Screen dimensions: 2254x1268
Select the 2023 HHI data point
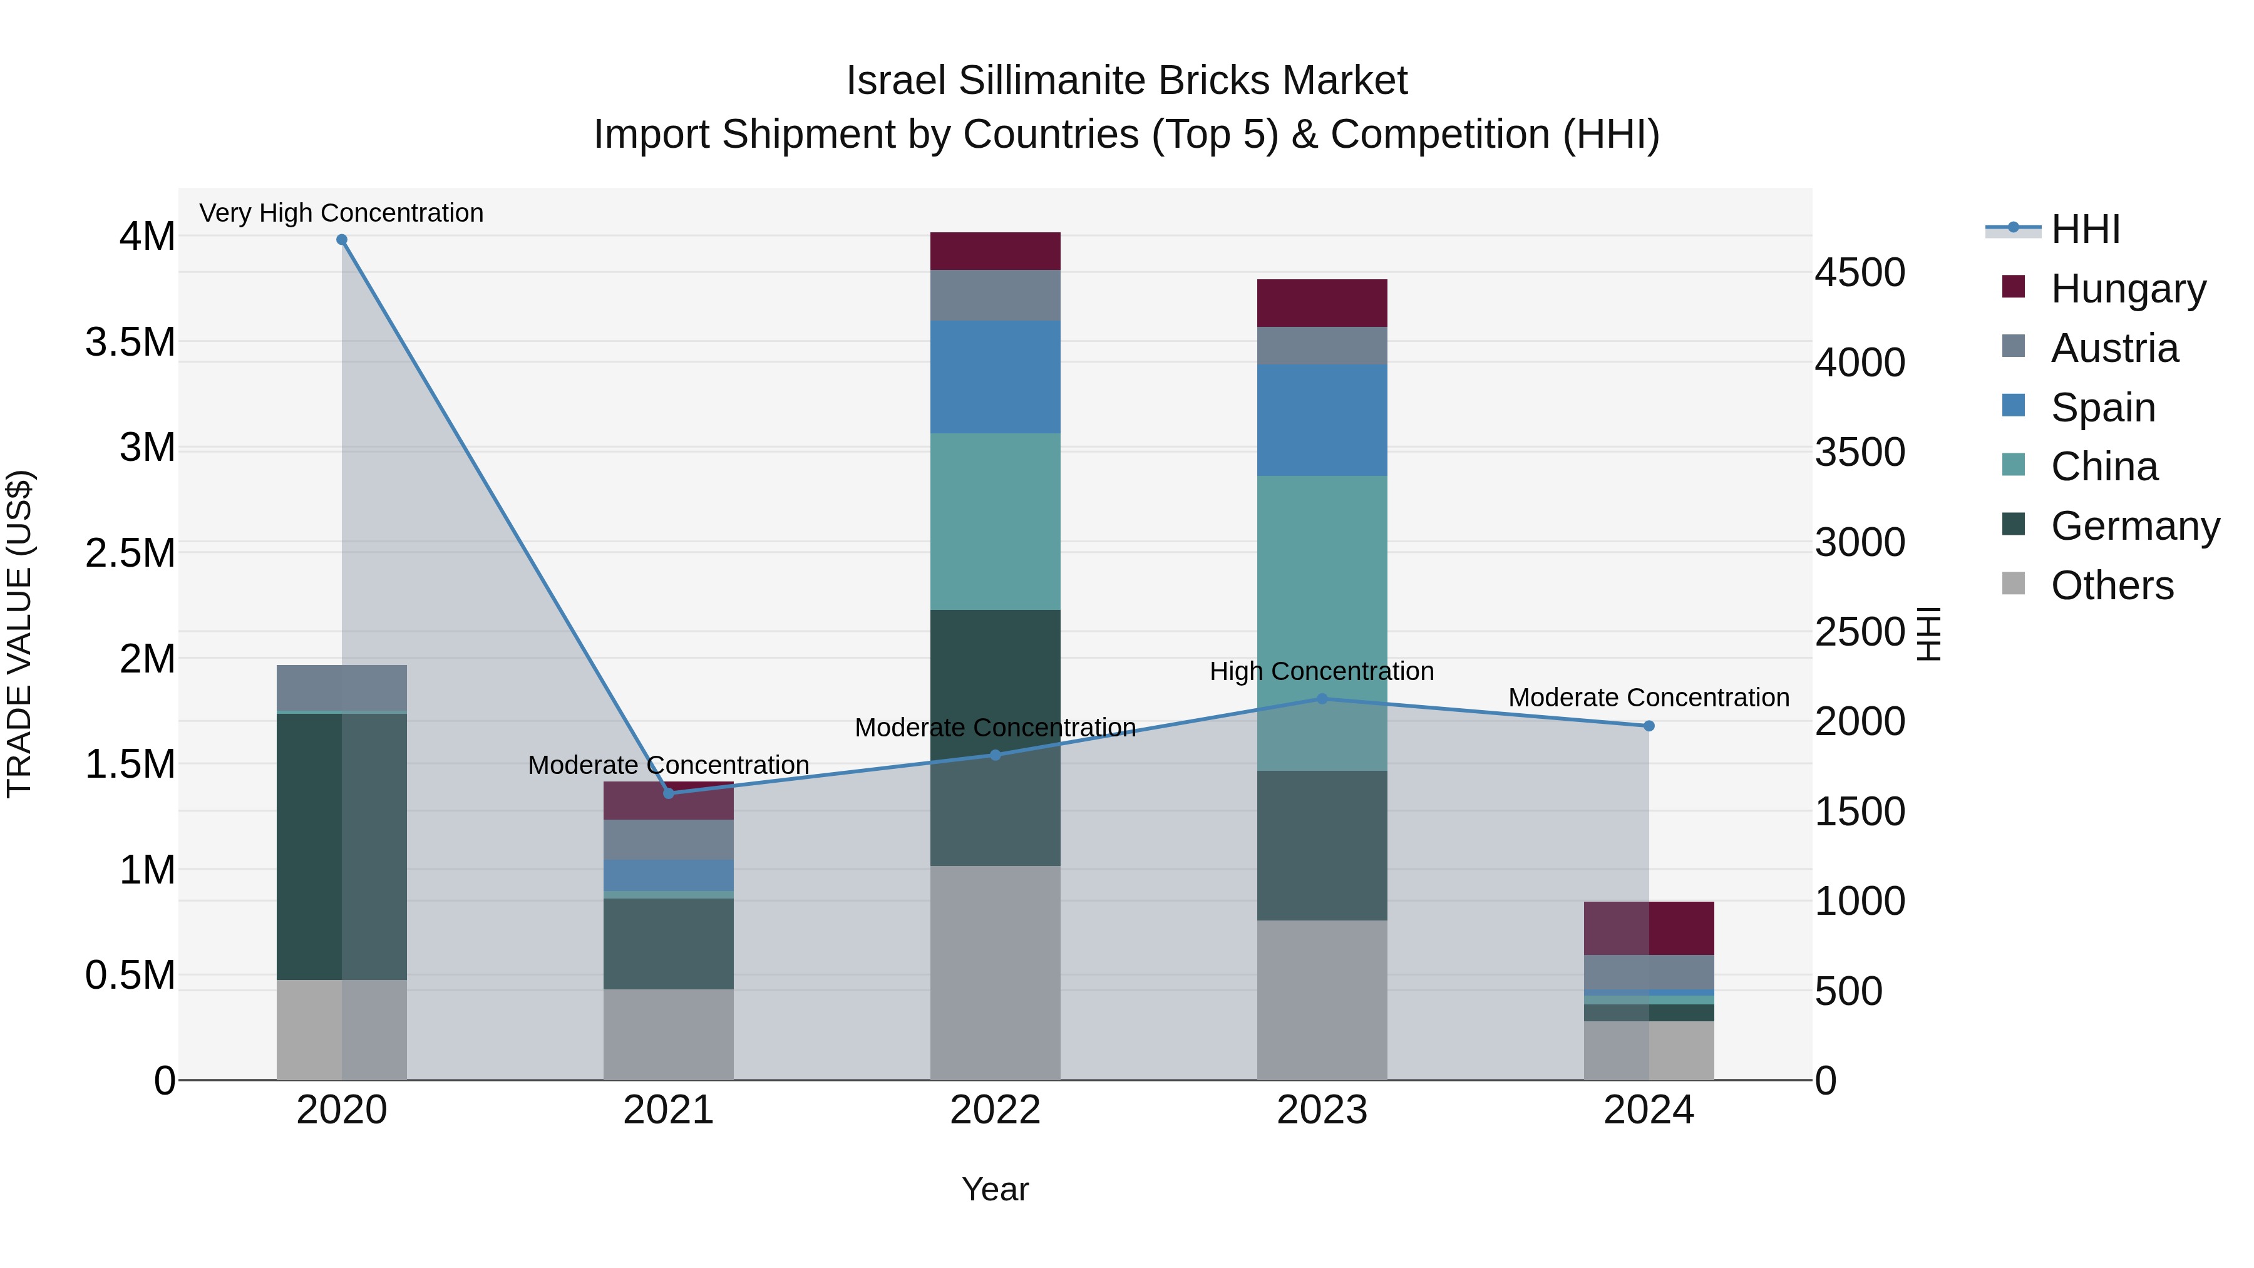(1322, 699)
